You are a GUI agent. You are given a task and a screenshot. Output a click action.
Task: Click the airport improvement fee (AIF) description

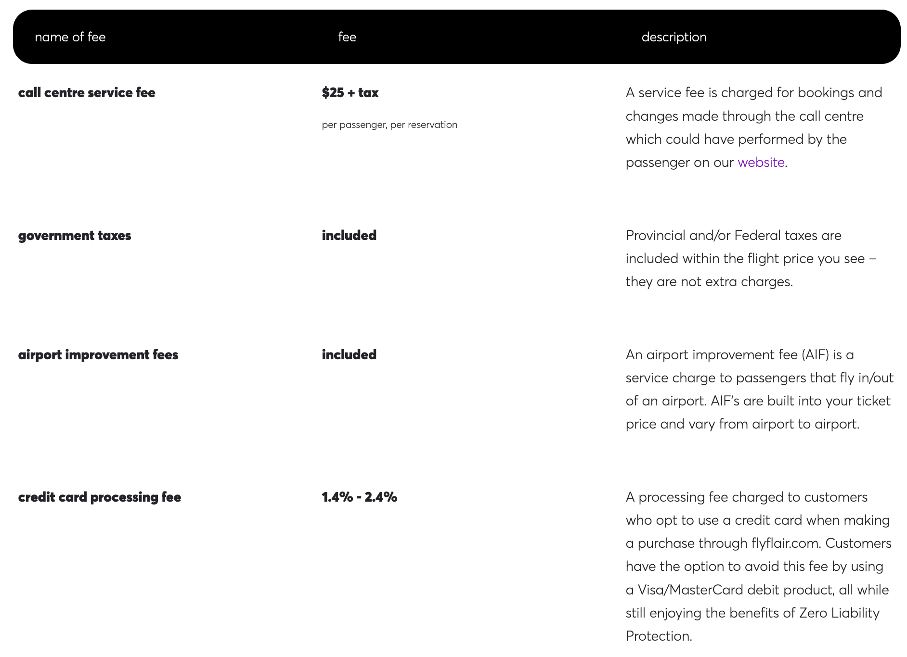(758, 390)
